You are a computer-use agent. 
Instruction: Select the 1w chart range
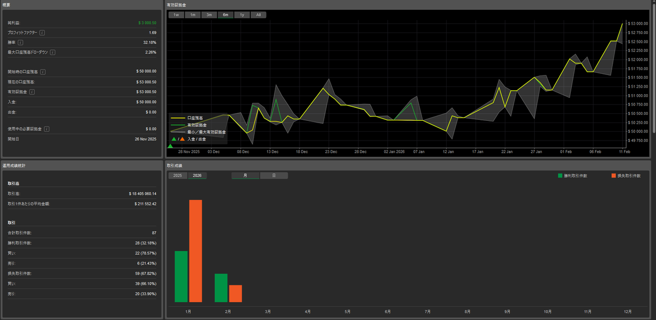tap(176, 15)
